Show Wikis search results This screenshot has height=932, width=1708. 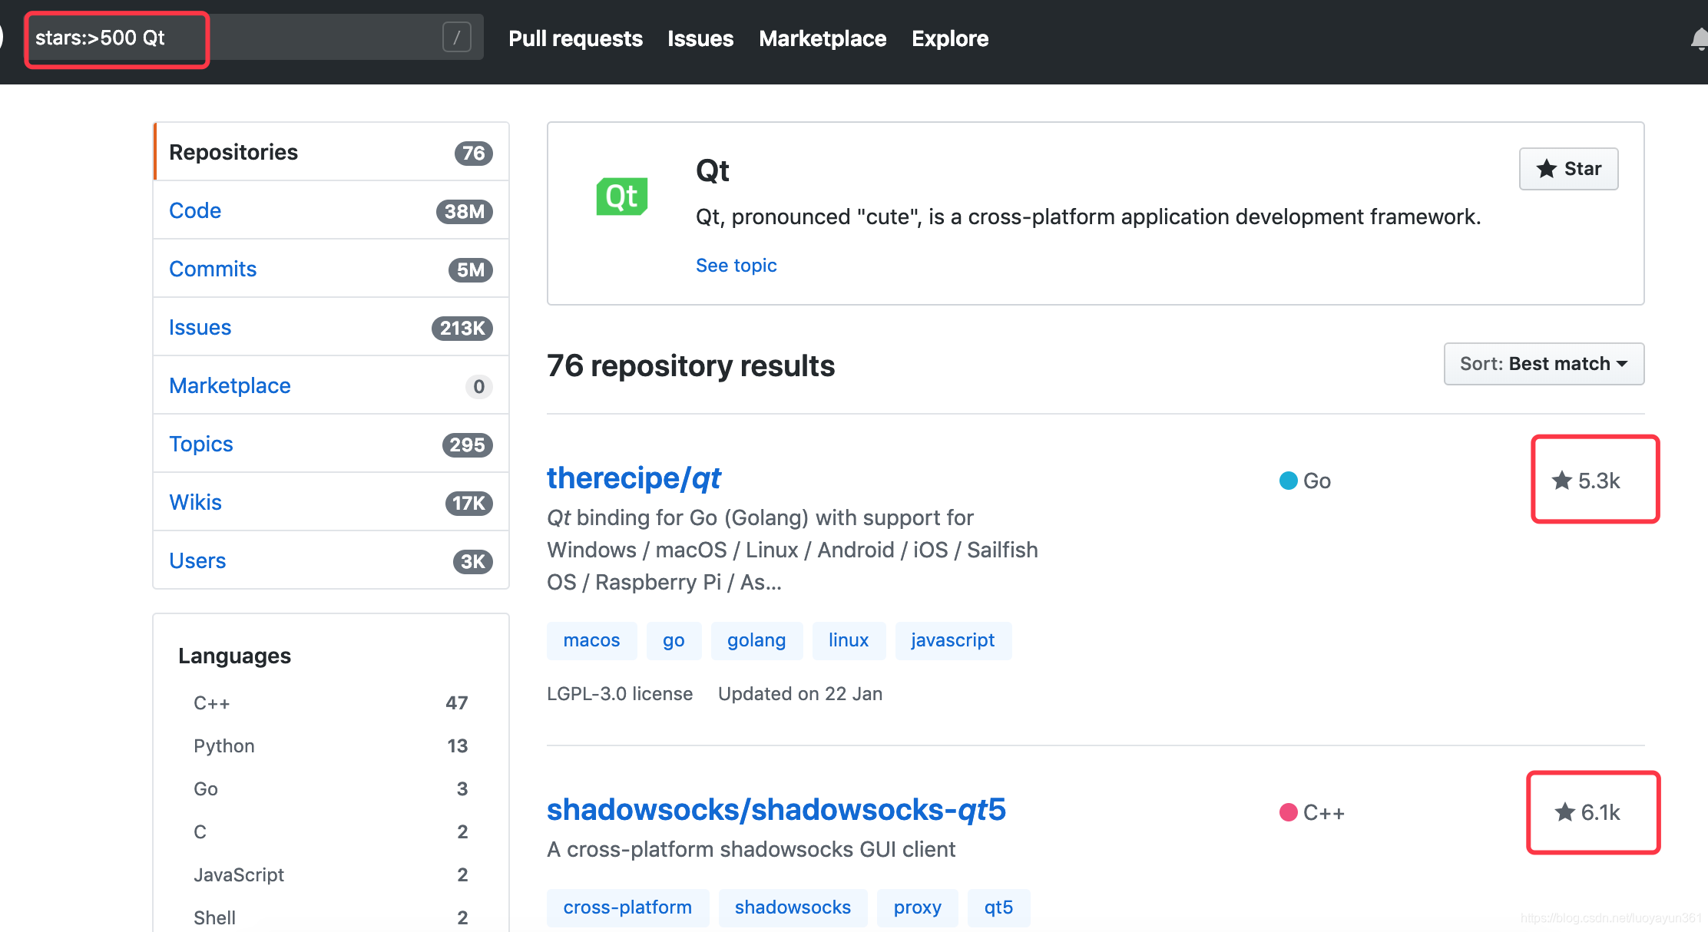[195, 502]
